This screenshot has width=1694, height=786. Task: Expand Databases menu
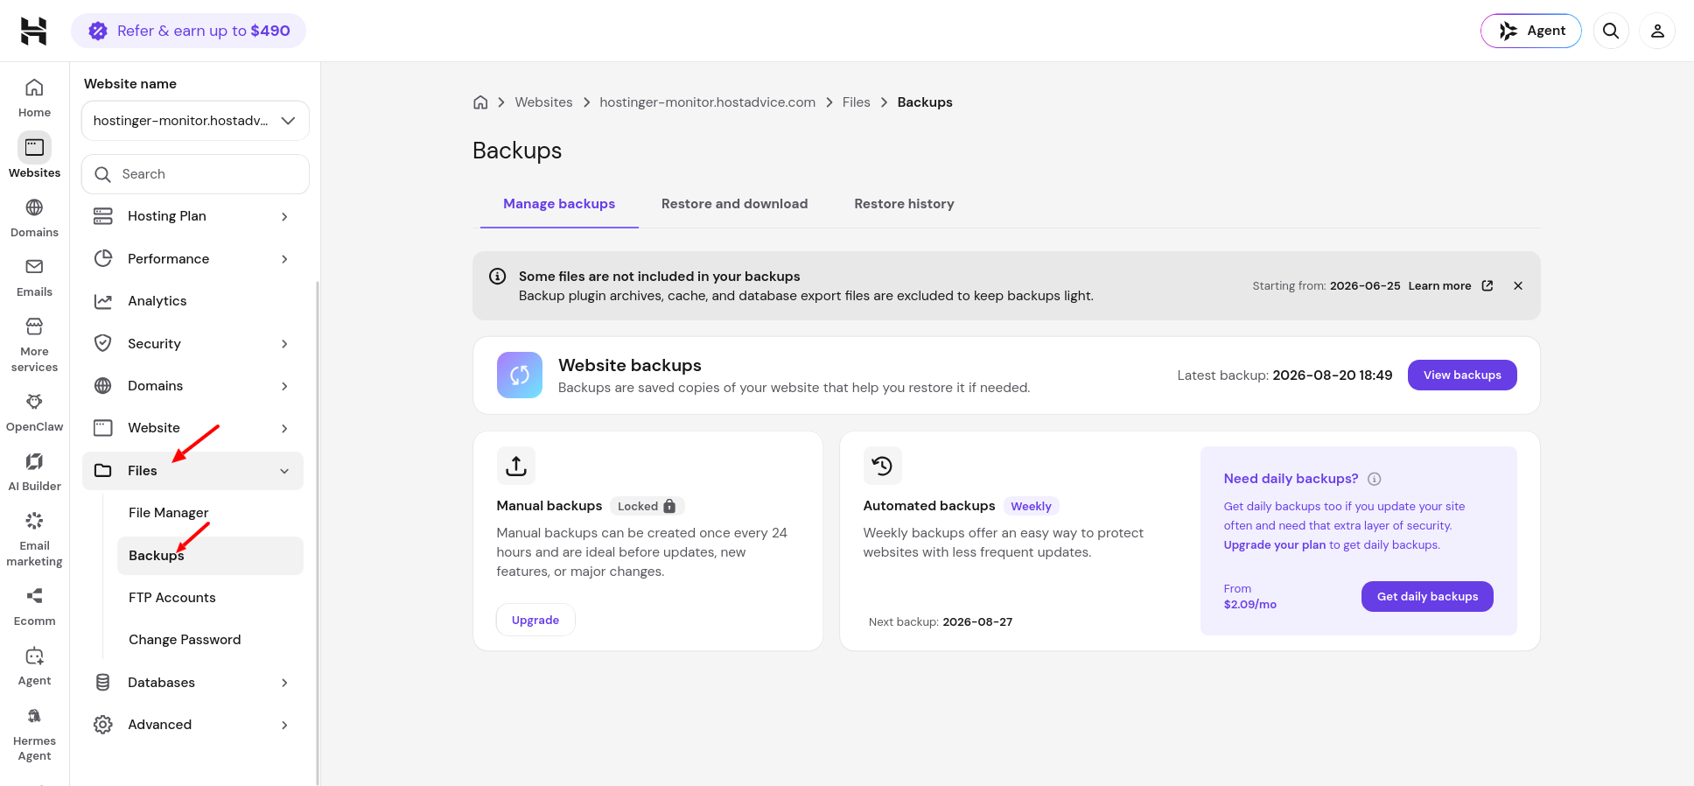pos(192,683)
